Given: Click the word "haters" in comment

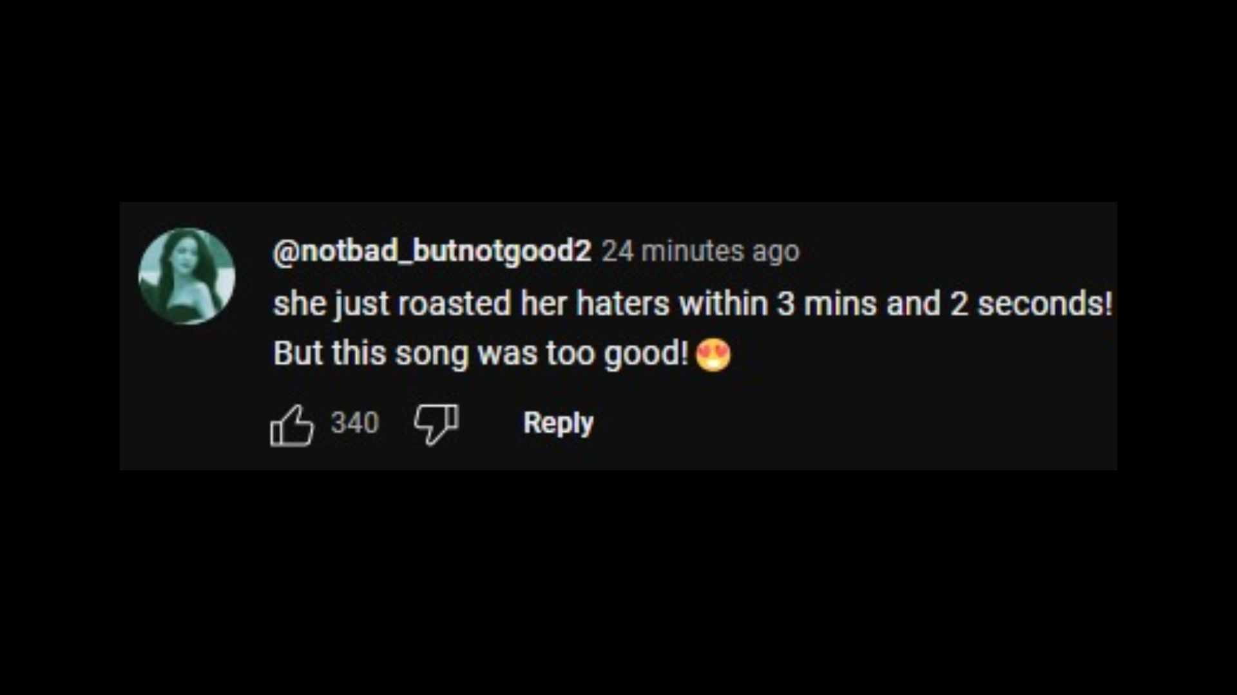Looking at the screenshot, I should pos(622,304).
